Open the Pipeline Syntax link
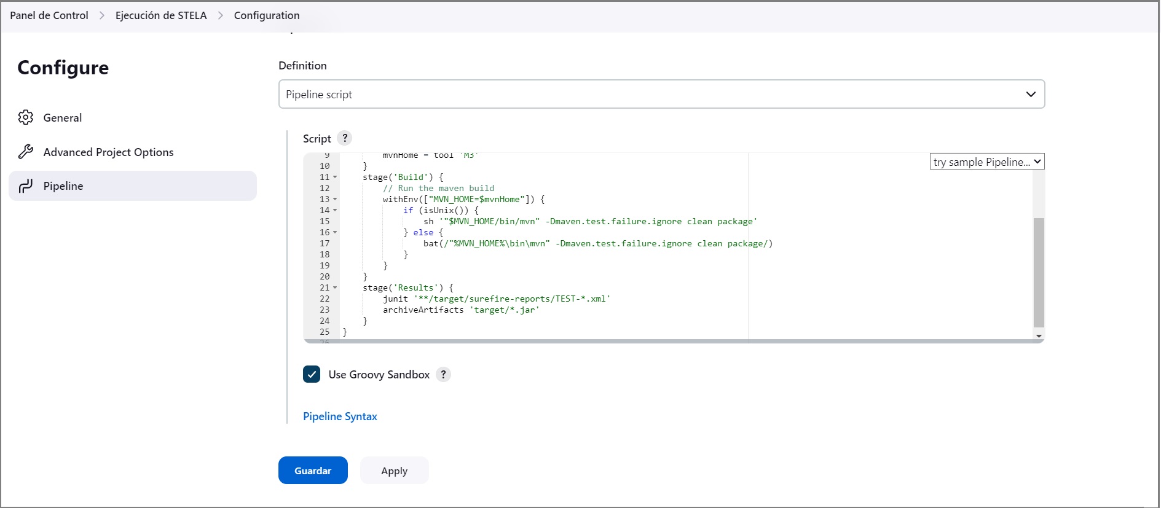1161x508 pixels. 340,416
